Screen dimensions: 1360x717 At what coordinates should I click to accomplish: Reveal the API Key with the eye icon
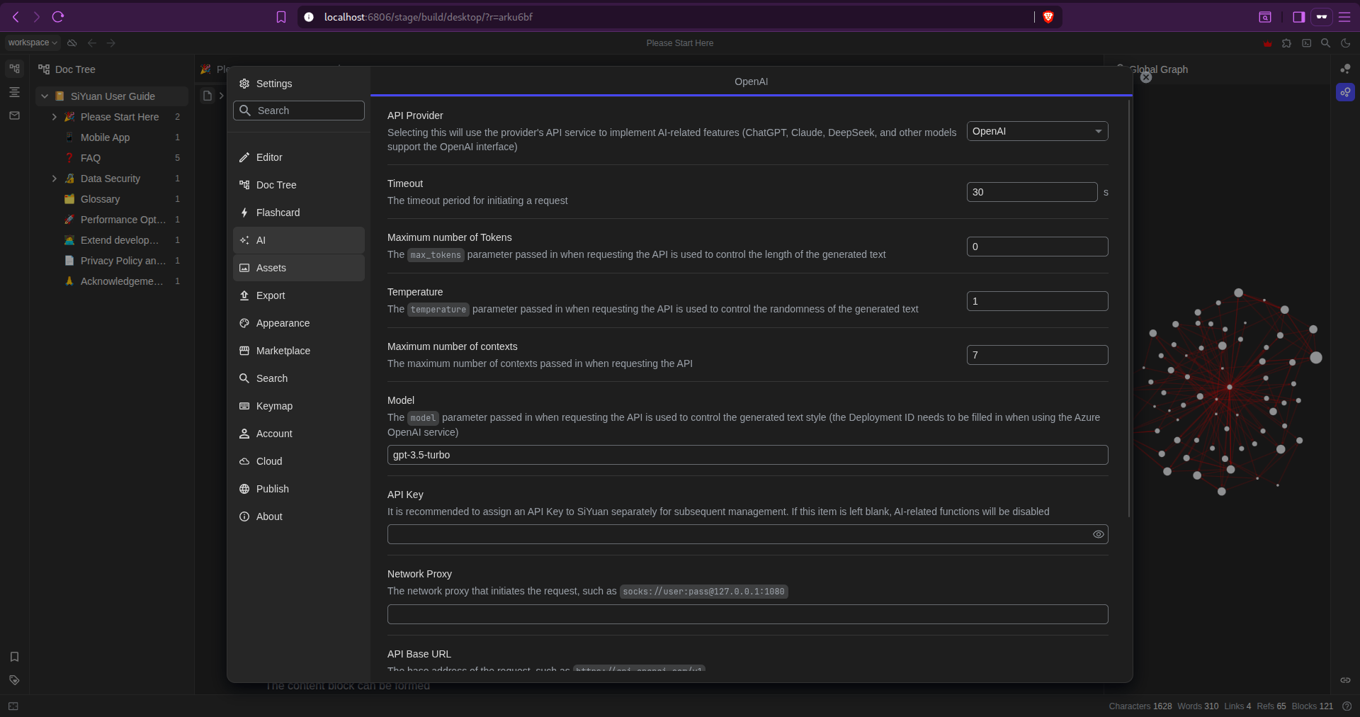(1098, 534)
